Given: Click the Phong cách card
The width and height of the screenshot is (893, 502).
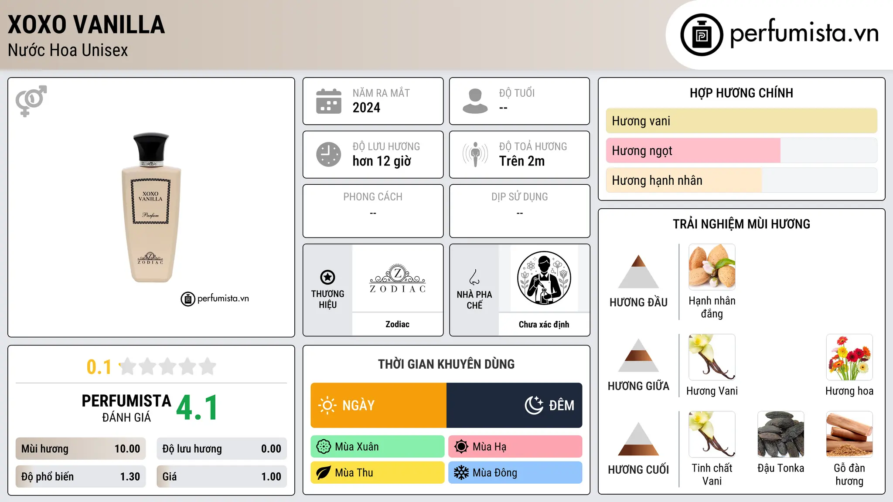Looking at the screenshot, I should [373, 211].
